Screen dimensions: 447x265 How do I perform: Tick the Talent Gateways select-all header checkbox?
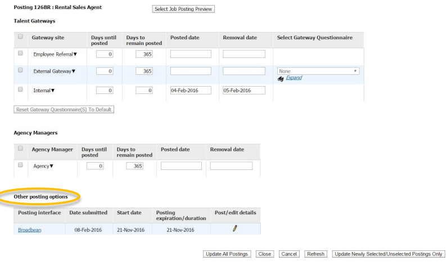[x=20, y=37]
